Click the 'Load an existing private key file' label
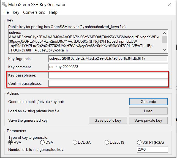The image size is (177, 158). 34,111
